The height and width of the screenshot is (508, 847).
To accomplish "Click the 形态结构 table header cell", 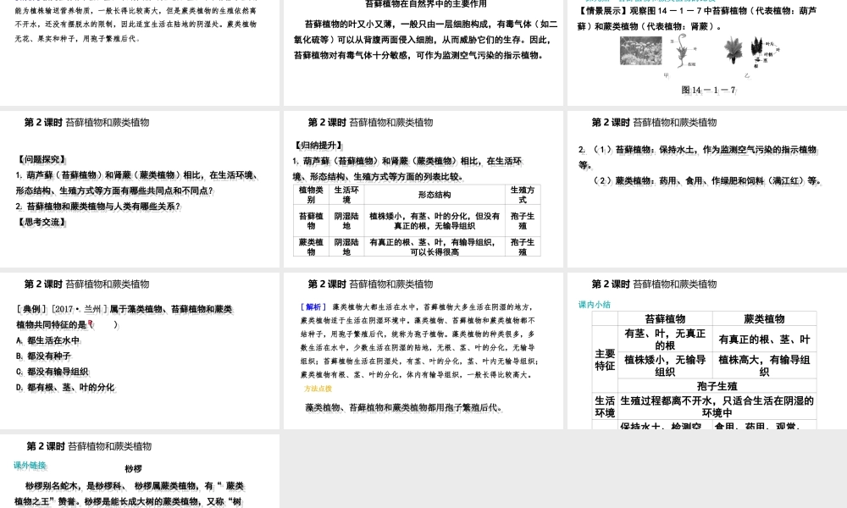I will pos(435,195).
